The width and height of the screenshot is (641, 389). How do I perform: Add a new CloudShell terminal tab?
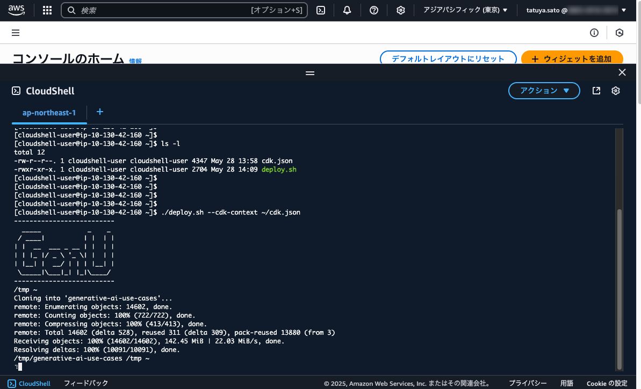100,112
